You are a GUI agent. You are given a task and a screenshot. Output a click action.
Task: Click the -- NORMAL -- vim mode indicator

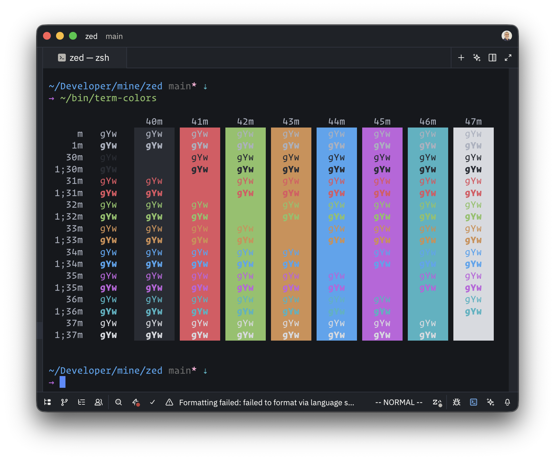pyautogui.click(x=399, y=402)
